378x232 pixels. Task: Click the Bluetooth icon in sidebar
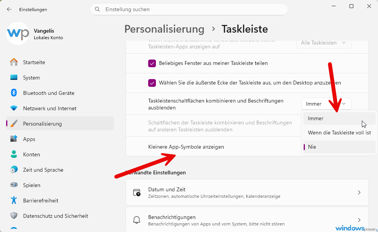[14, 93]
